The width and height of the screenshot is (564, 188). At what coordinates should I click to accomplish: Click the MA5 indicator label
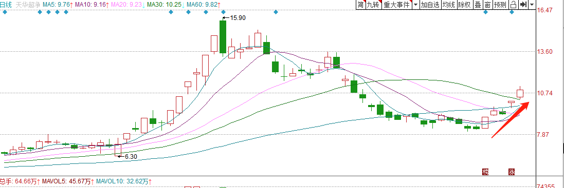[x=58, y=5]
